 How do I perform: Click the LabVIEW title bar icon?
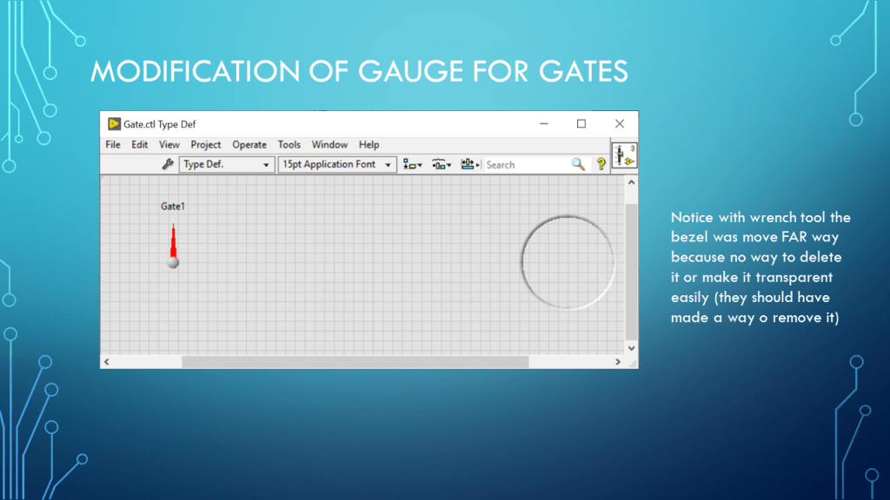pyautogui.click(x=114, y=124)
